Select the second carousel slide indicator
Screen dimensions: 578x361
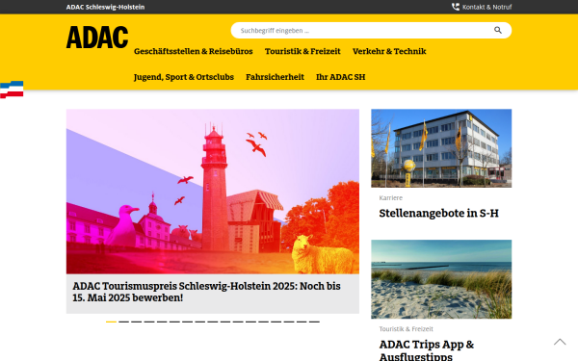click(124, 322)
